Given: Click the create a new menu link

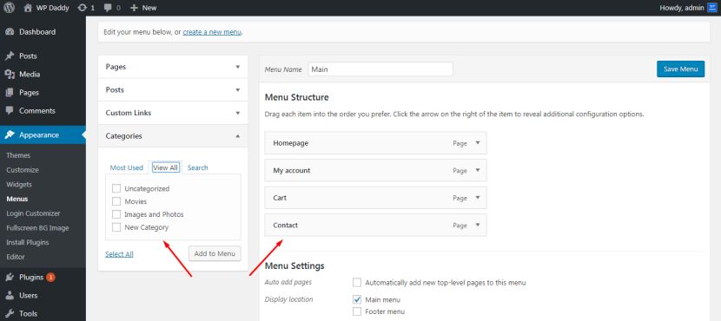Looking at the screenshot, I should pos(212,32).
